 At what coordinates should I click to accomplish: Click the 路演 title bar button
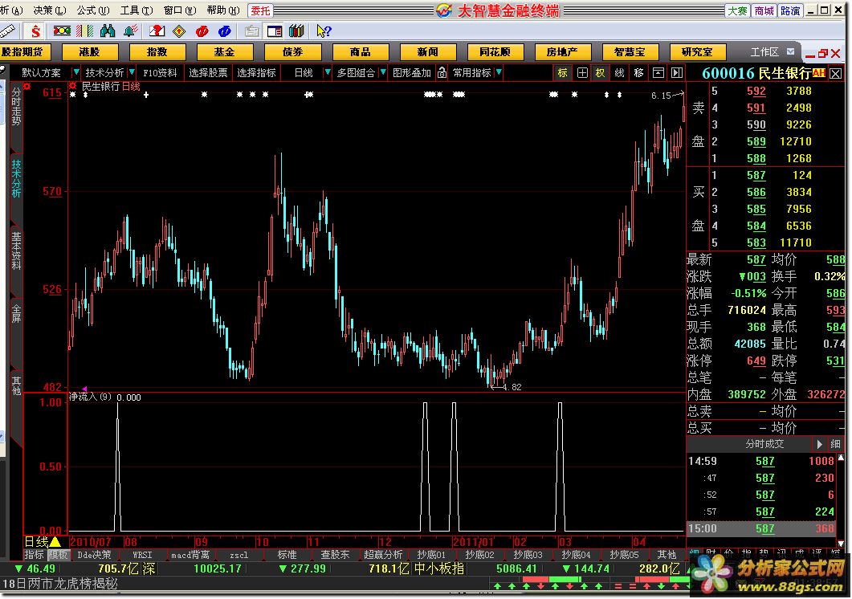(790, 11)
